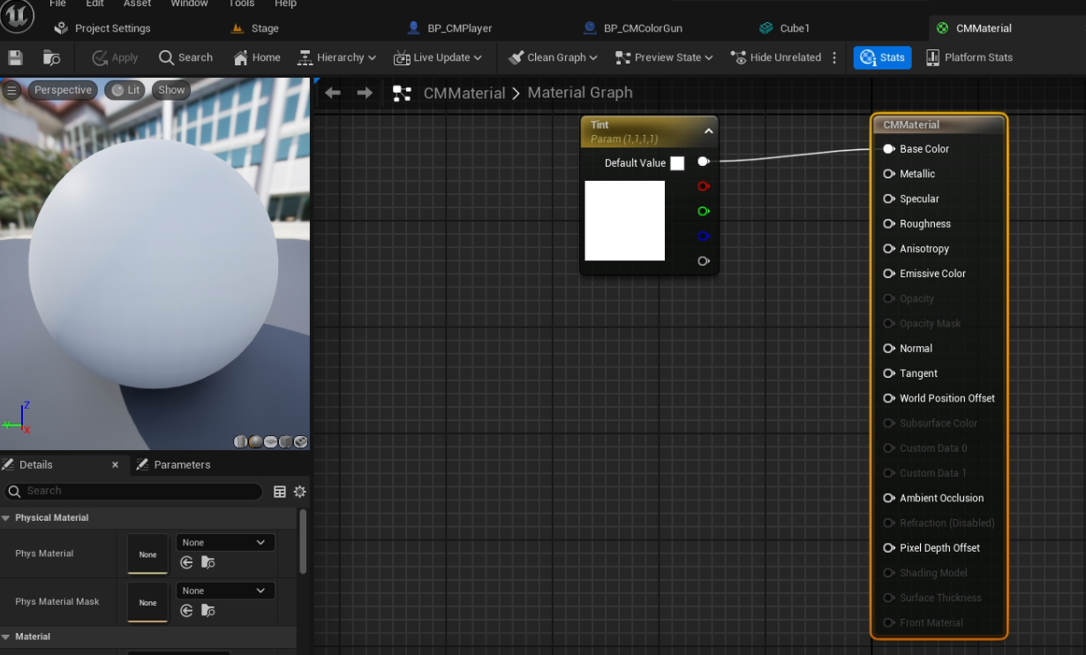The width and height of the screenshot is (1086, 655).
Task: Select the cylinder preview mesh shape
Action: tap(240, 441)
